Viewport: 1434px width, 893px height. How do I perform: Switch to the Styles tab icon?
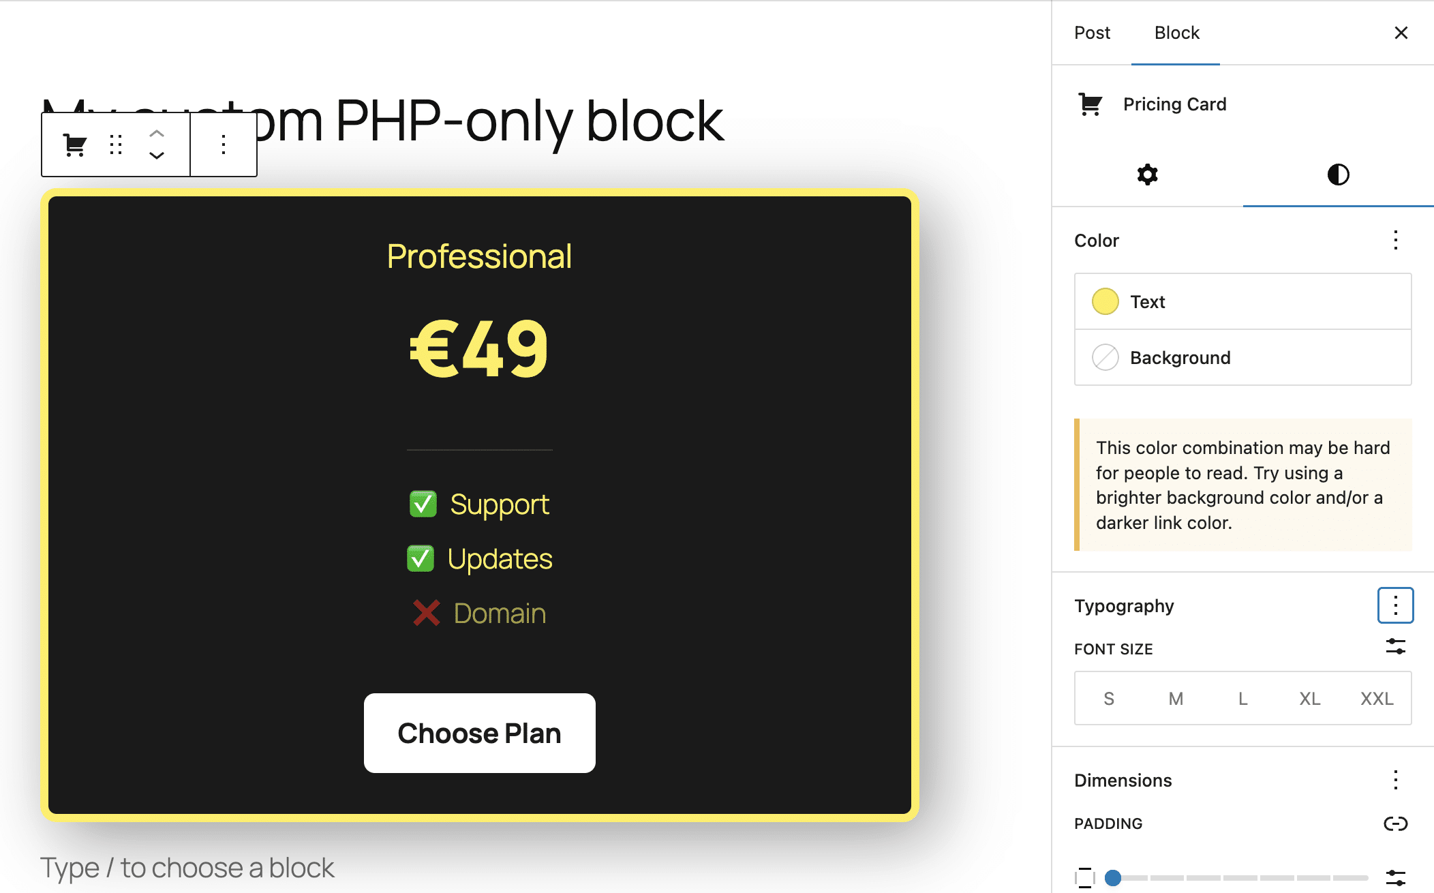[1337, 175]
